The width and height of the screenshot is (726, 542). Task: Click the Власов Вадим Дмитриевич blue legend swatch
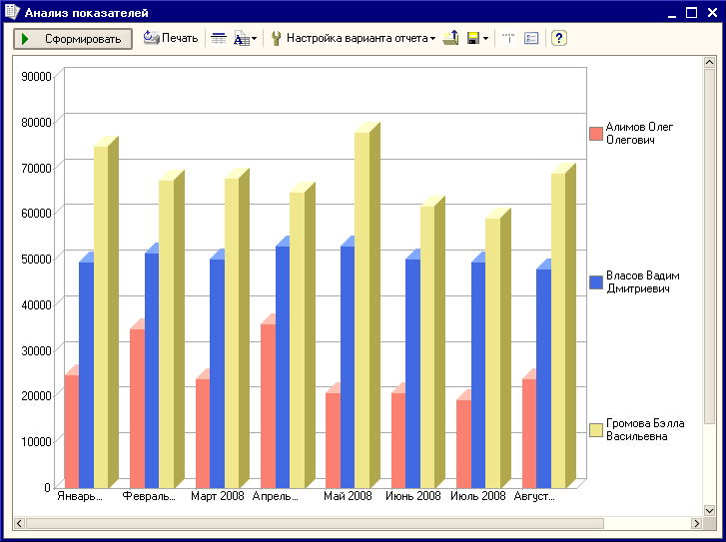click(x=596, y=282)
